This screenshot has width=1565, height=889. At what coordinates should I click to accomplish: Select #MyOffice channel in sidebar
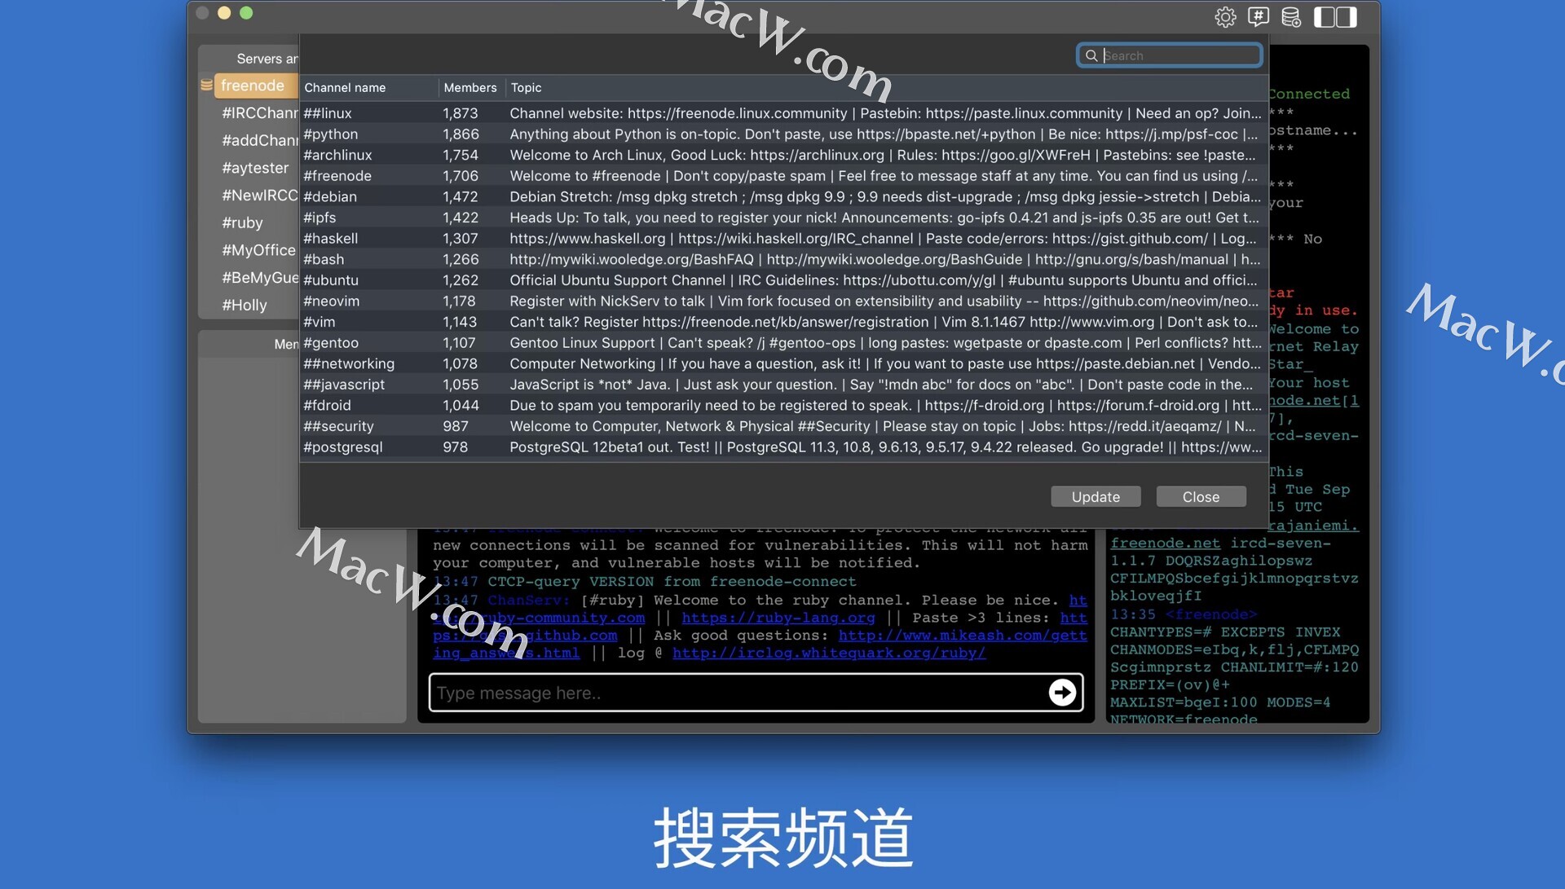258,250
